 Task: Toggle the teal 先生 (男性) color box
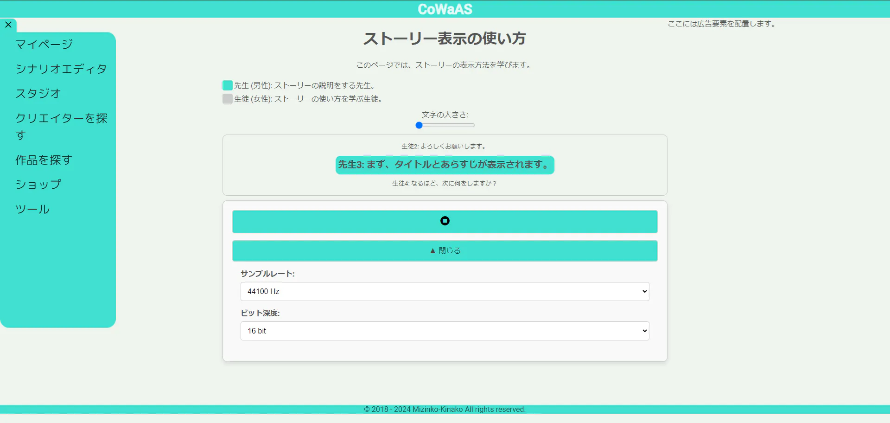coord(227,85)
